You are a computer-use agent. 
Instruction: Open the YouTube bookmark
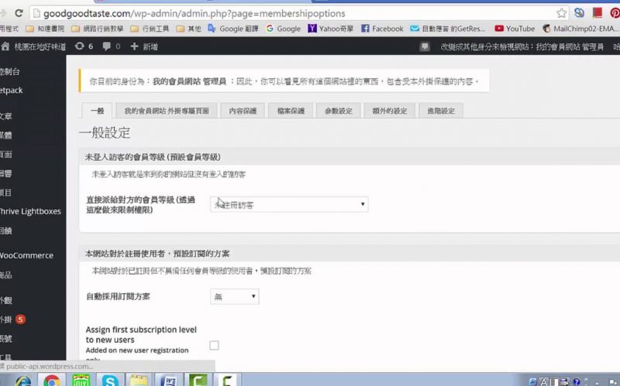pos(515,29)
